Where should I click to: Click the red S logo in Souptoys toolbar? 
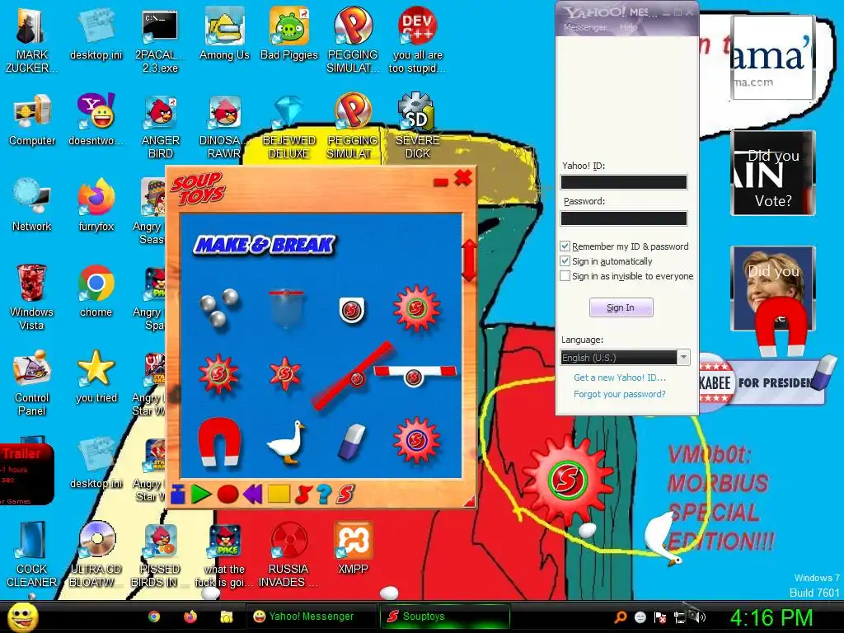(x=345, y=494)
